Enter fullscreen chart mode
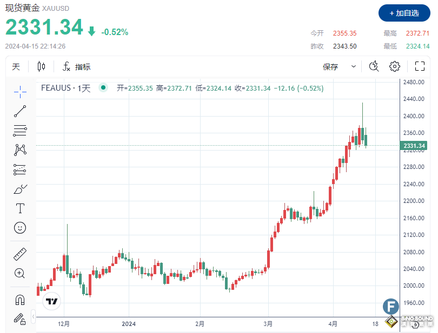 tap(420, 66)
